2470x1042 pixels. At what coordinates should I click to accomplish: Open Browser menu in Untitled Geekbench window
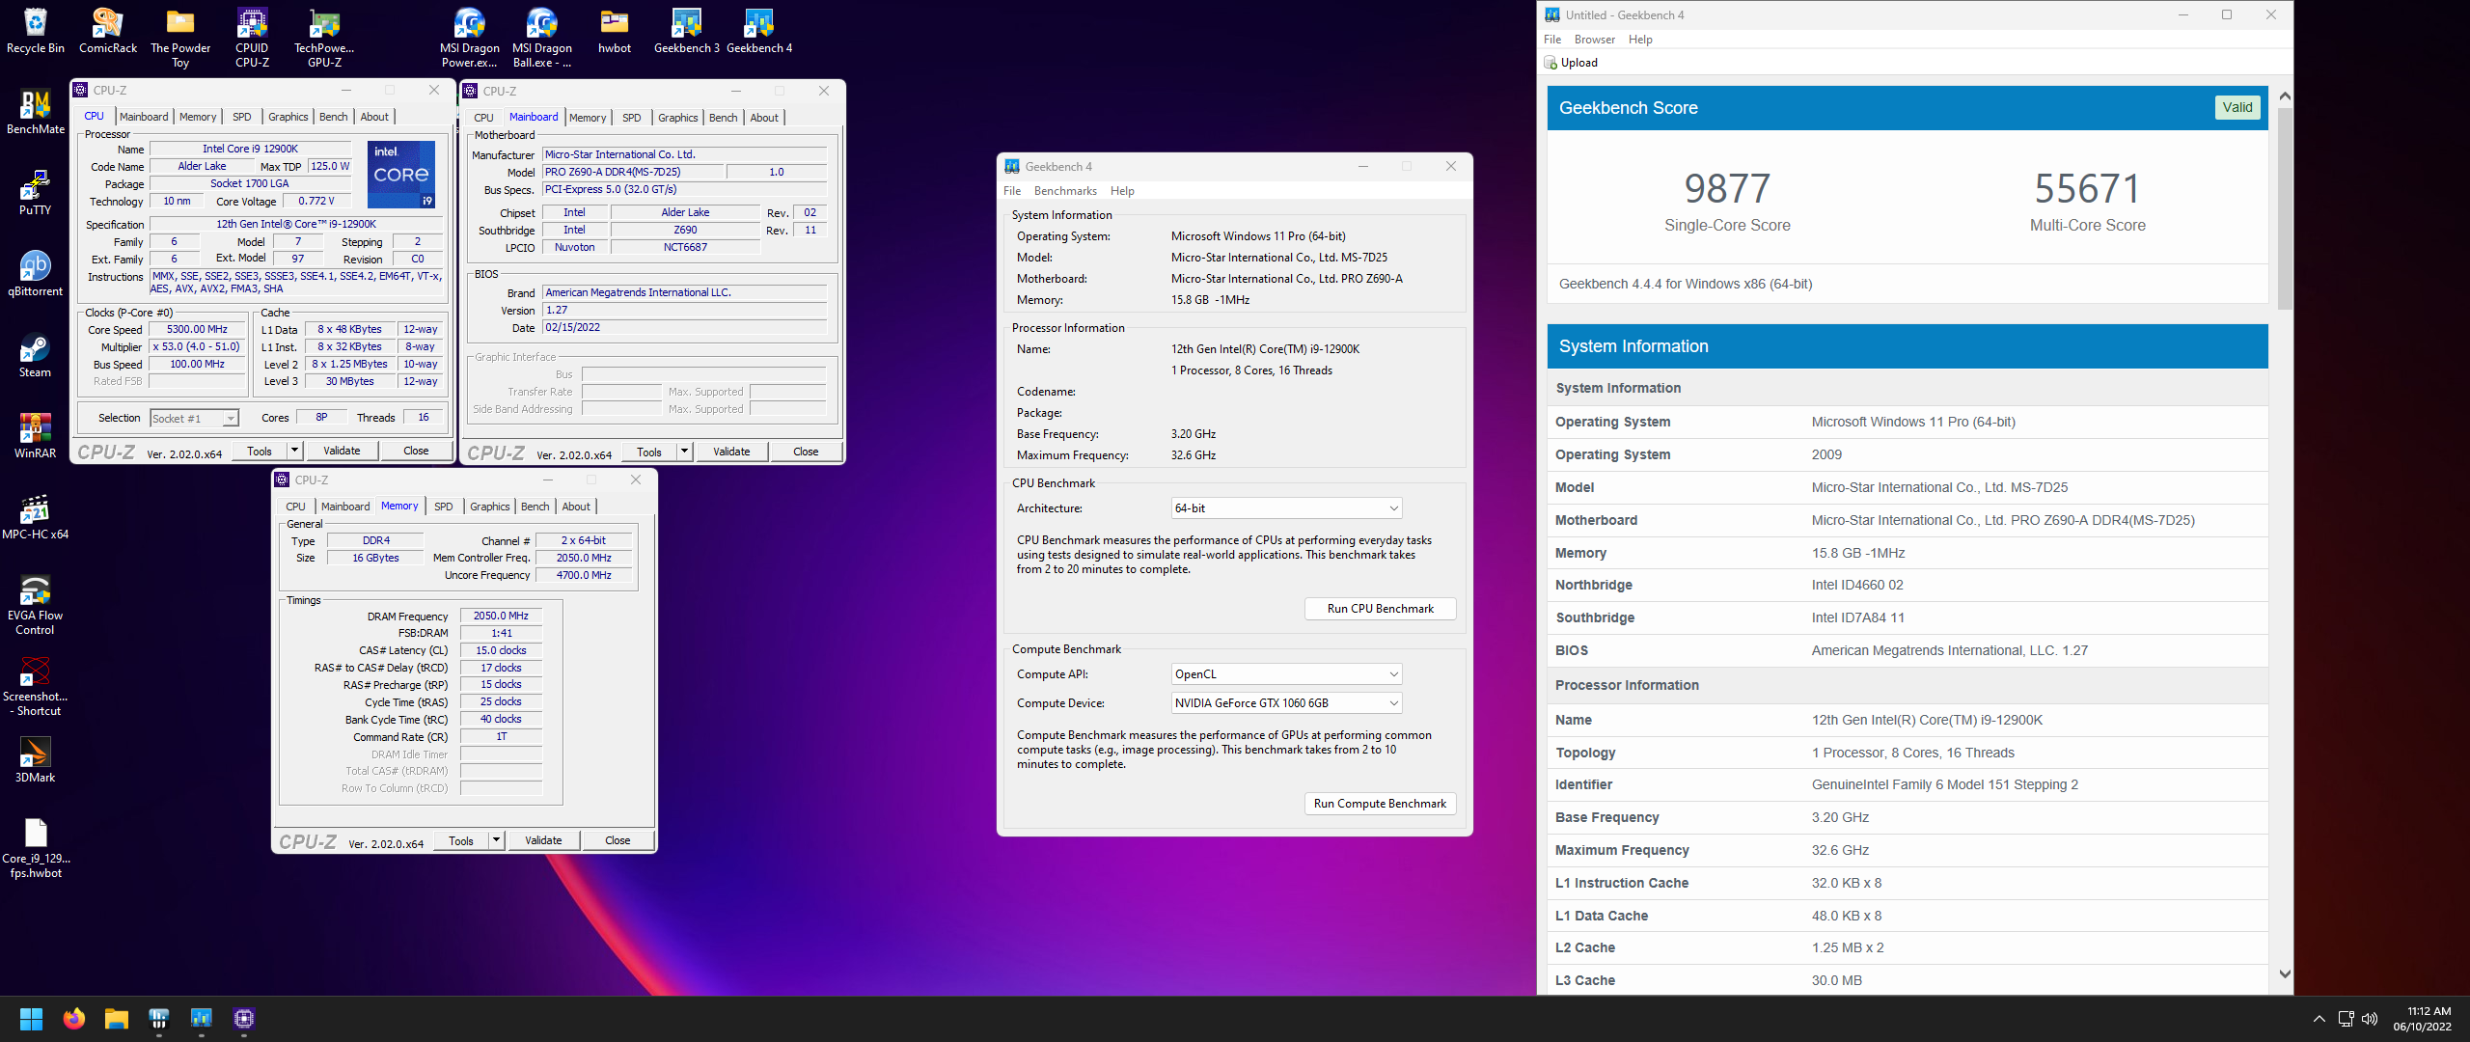(x=1594, y=40)
